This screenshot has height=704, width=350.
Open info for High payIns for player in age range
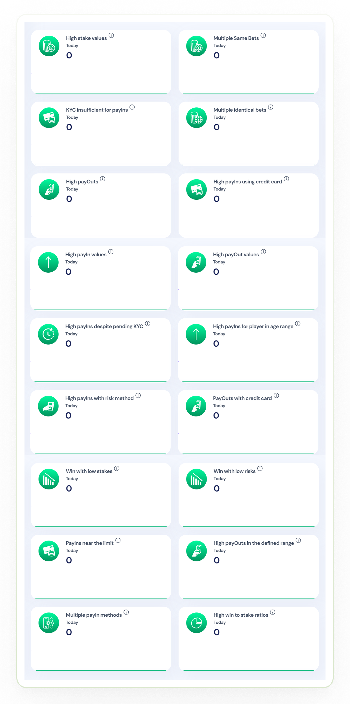(298, 324)
